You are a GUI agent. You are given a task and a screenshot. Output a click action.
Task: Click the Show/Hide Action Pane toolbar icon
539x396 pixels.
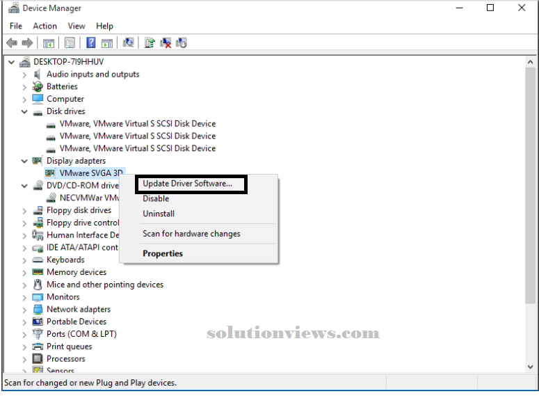pos(107,43)
